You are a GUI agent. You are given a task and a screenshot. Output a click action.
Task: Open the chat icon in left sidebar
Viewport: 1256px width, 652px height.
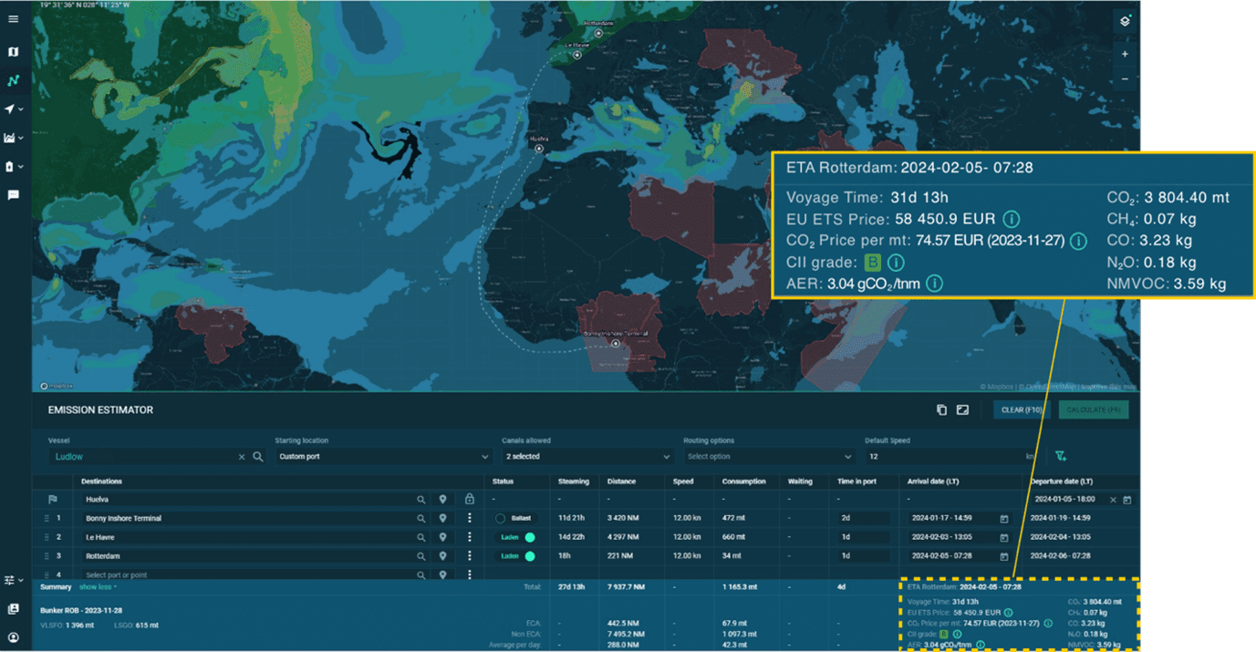(x=12, y=194)
